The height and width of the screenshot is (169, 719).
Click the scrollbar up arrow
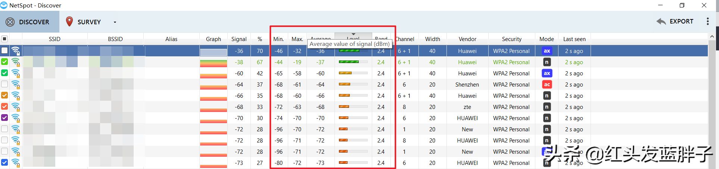pos(712,37)
